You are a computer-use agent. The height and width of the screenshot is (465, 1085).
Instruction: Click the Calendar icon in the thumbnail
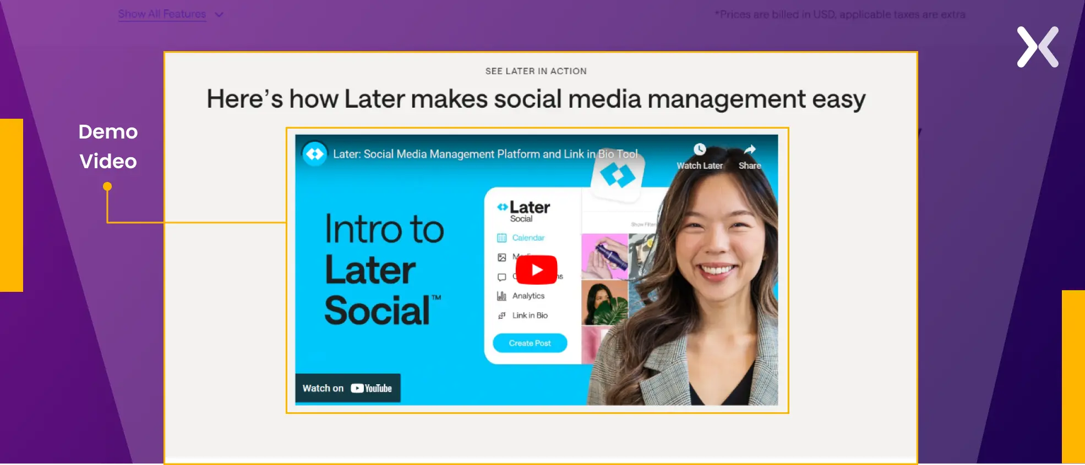(x=501, y=237)
